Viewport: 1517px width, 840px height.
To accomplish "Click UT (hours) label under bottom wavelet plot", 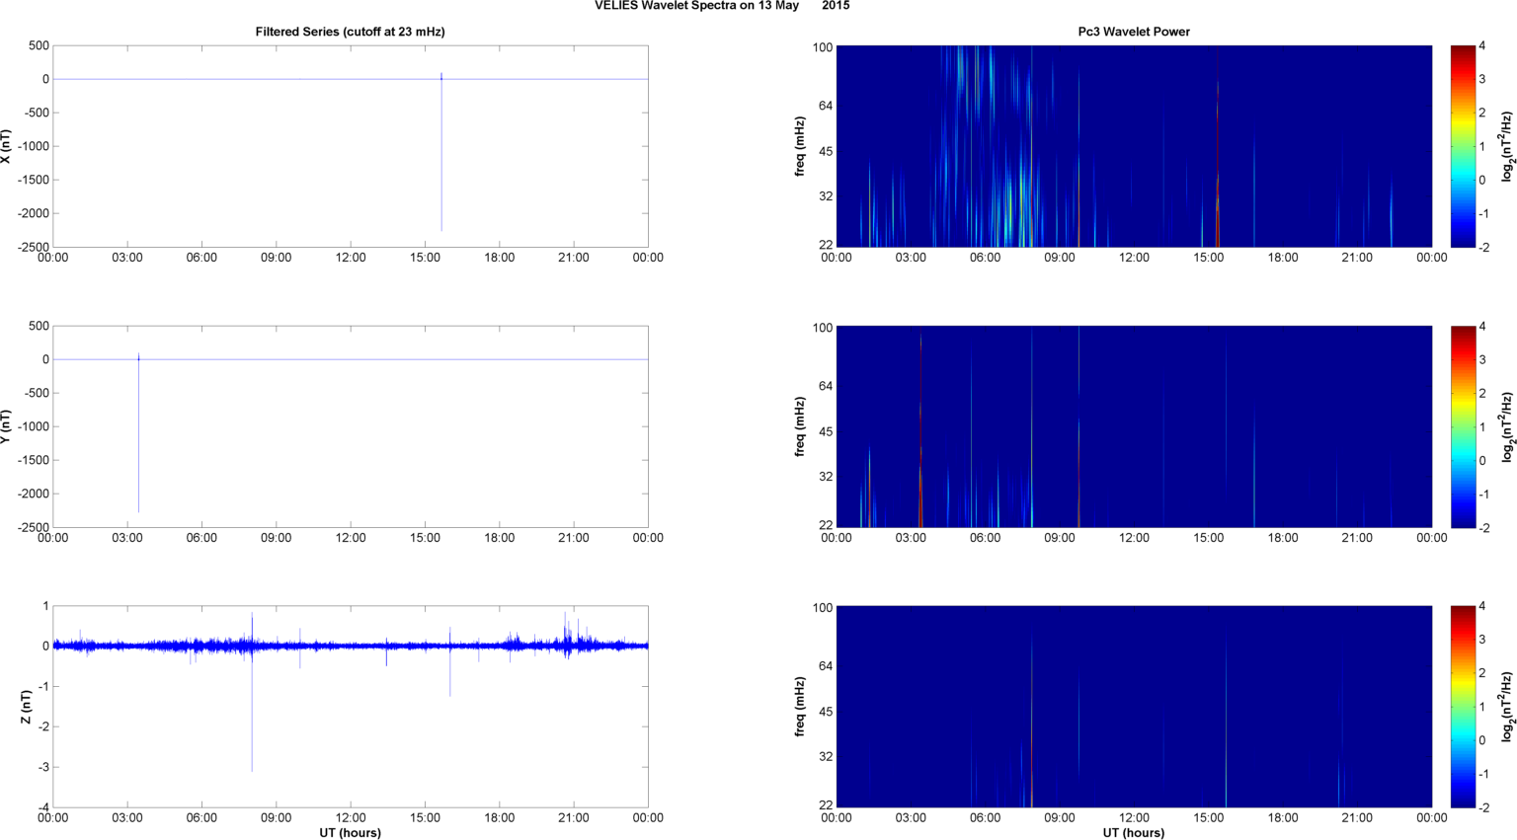I will coord(1134,832).
